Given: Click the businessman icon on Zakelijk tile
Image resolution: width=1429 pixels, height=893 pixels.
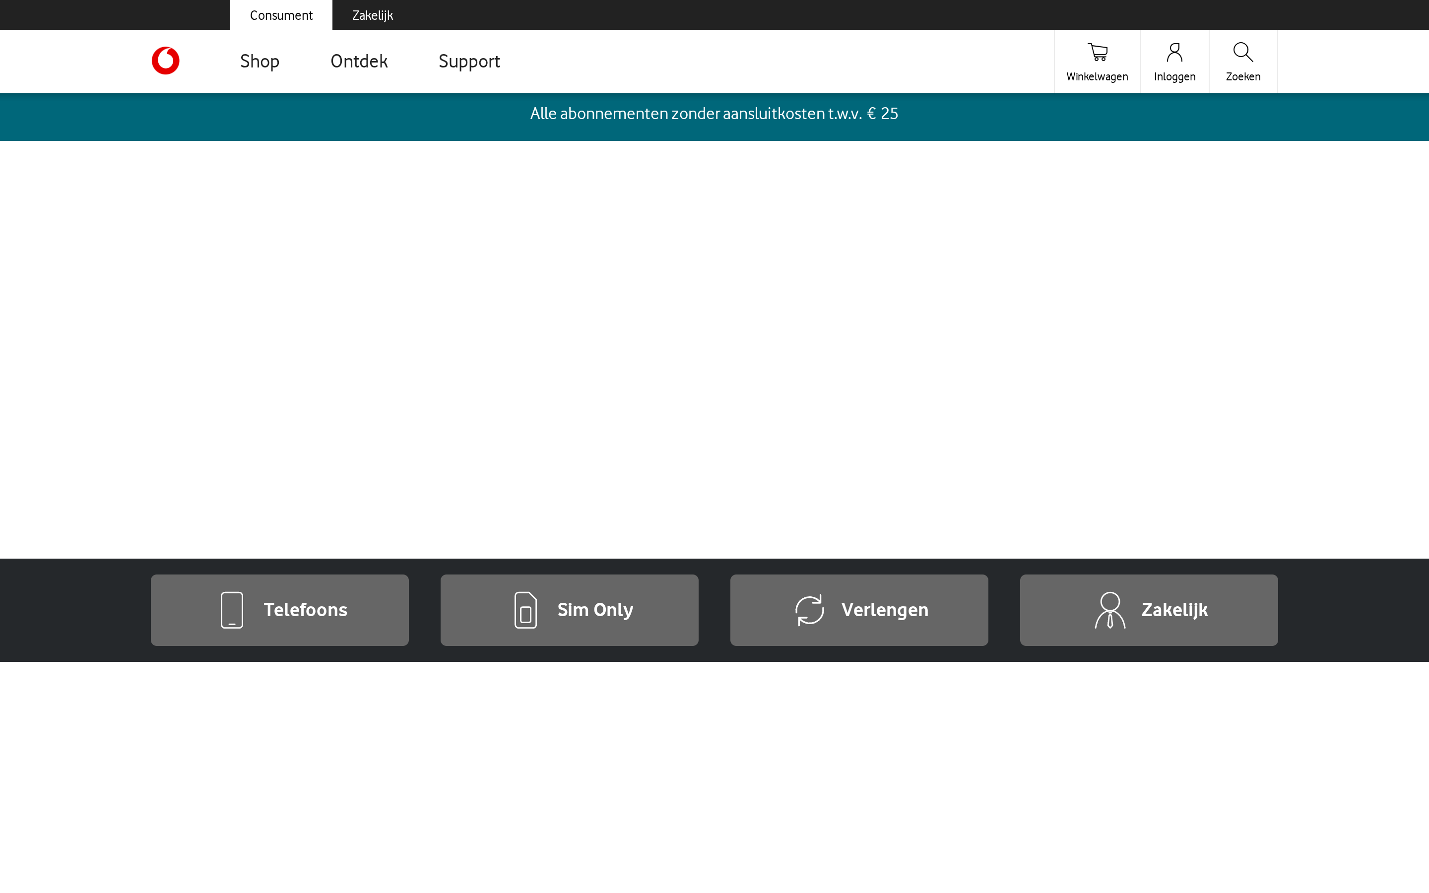Looking at the screenshot, I should point(1110,610).
